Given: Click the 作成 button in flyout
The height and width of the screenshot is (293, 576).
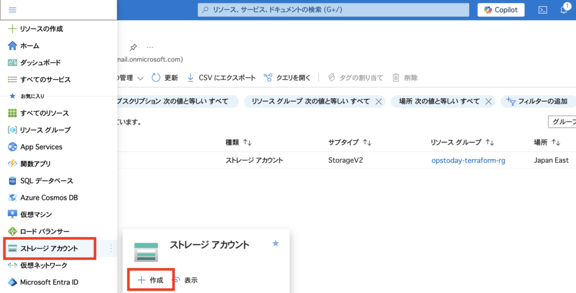Looking at the screenshot, I should coord(150,280).
